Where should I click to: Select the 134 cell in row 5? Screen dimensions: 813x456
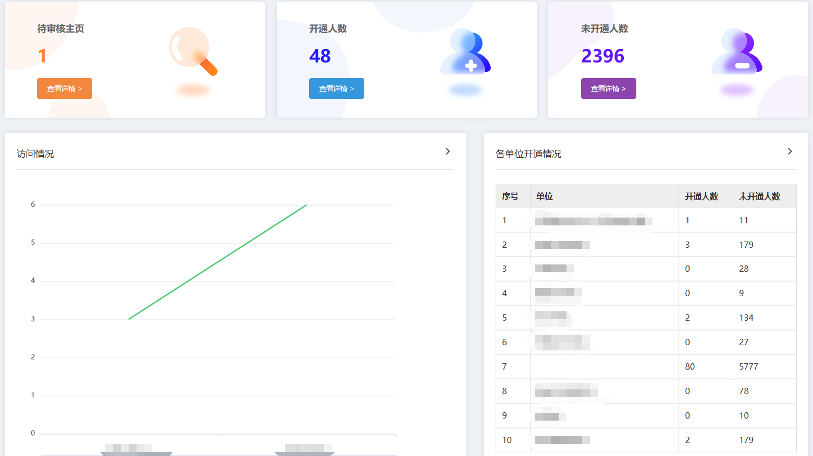746,318
